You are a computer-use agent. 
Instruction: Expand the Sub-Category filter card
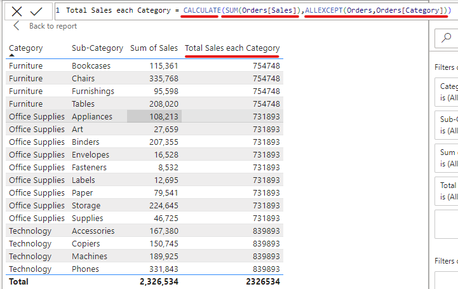click(448, 124)
